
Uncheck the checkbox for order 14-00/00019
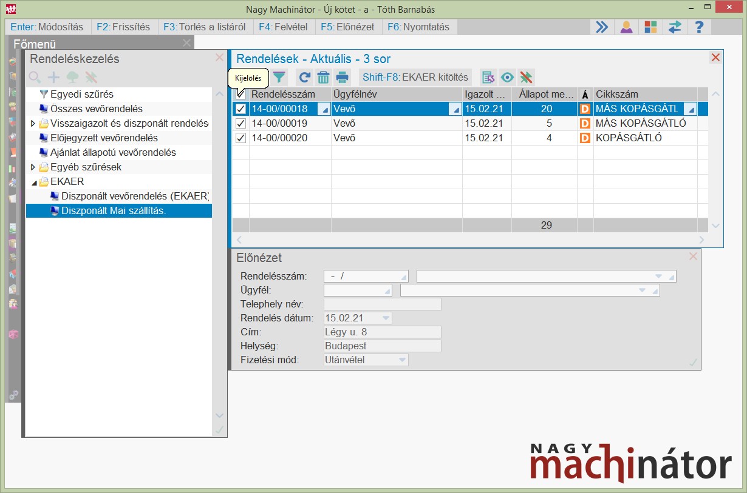(x=241, y=123)
